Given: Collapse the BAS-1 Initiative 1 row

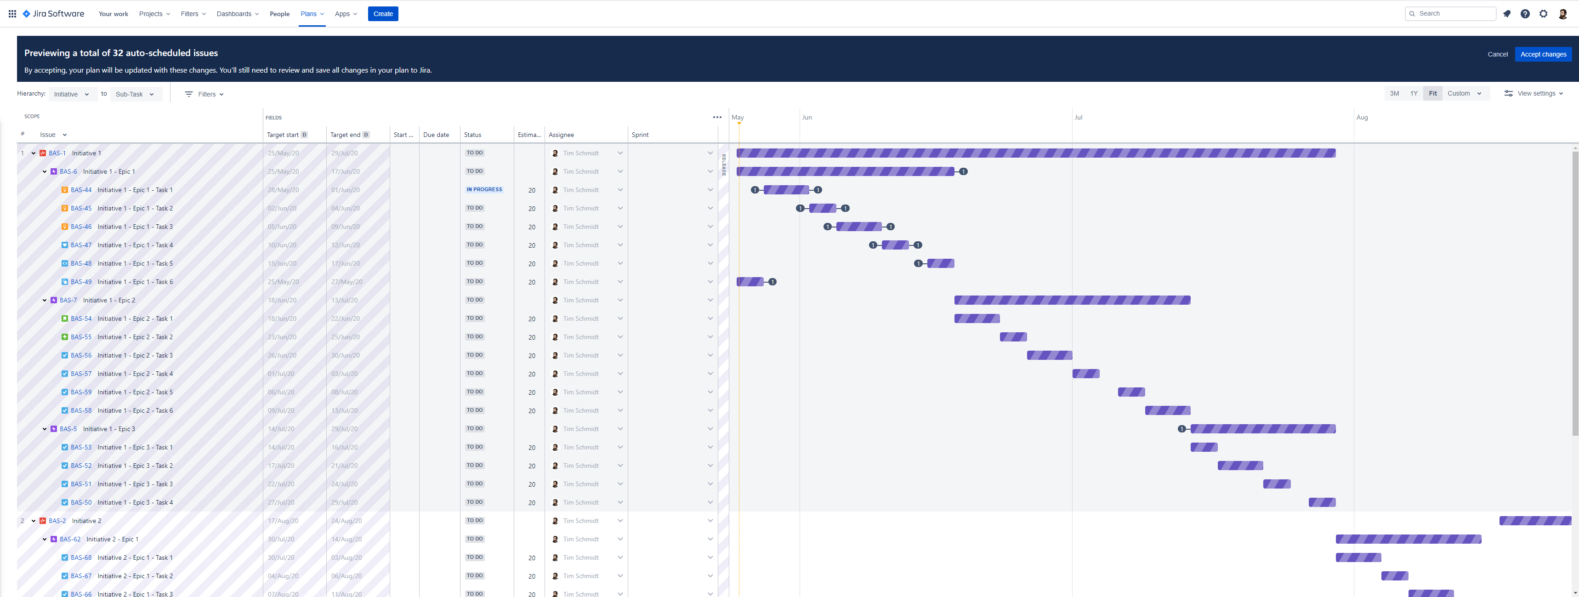Looking at the screenshot, I should 33,153.
